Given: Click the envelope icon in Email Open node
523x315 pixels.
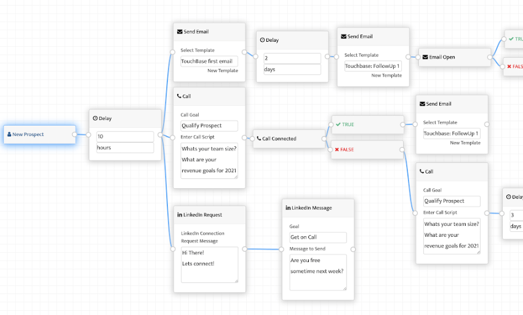Looking at the screenshot, I should [x=425, y=57].
